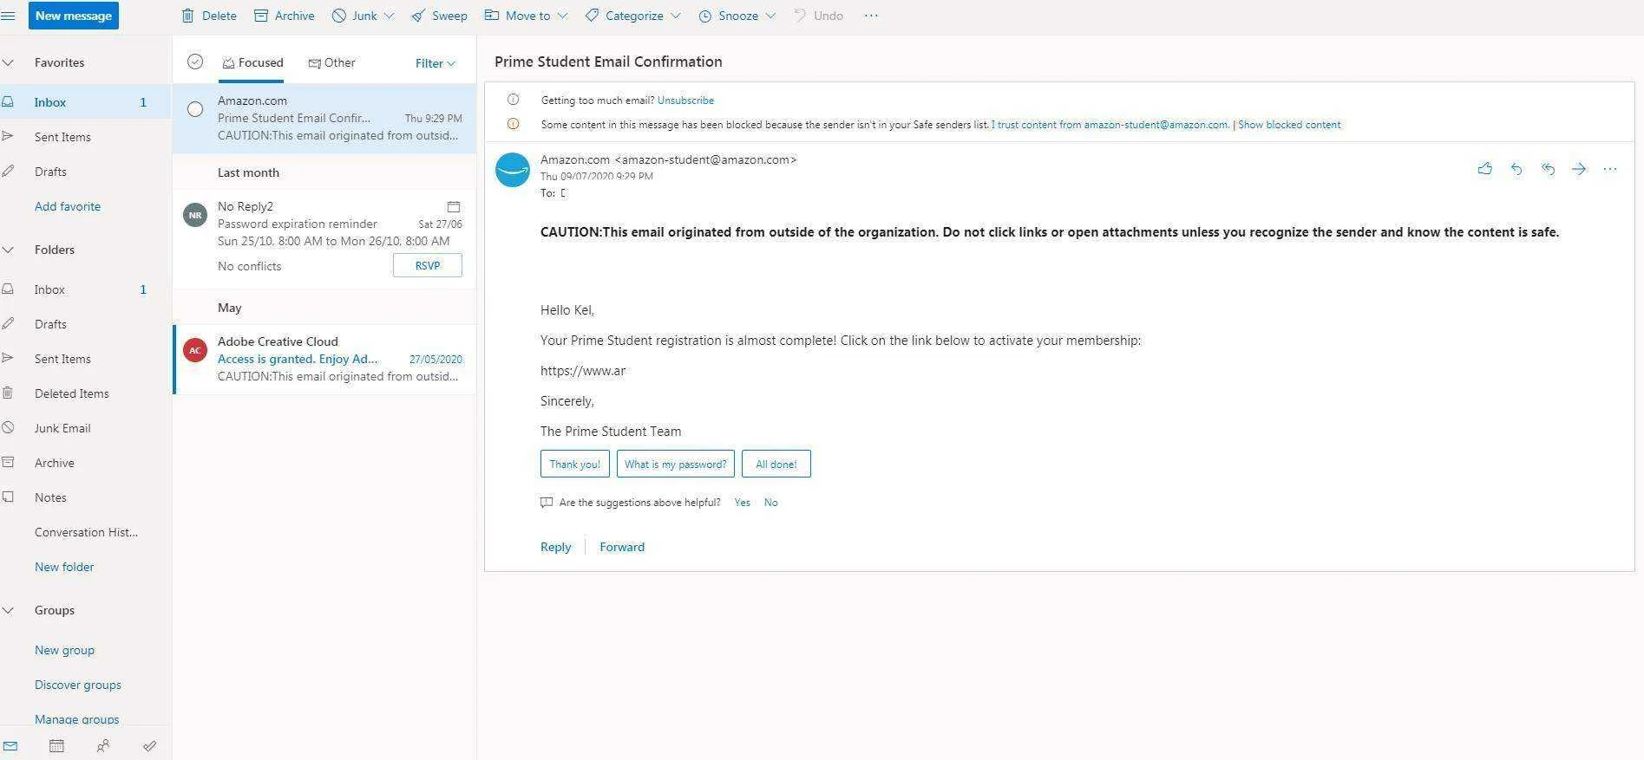Open Inbox under Favorites

(85, 102)
